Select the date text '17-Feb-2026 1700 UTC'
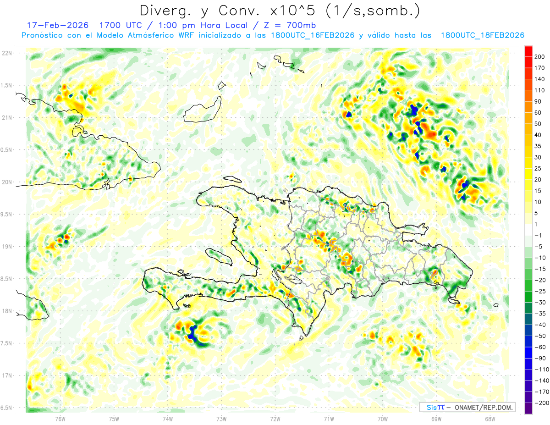The height and width of the screenshot is (425, 550). [x=85, y=25]
